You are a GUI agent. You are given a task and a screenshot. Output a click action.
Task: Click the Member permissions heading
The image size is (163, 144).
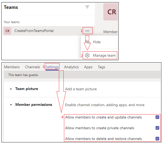[x=34, y=105]
